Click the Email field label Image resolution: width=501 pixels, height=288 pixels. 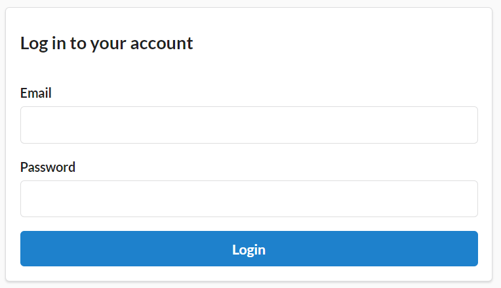(x=36, y=93)
